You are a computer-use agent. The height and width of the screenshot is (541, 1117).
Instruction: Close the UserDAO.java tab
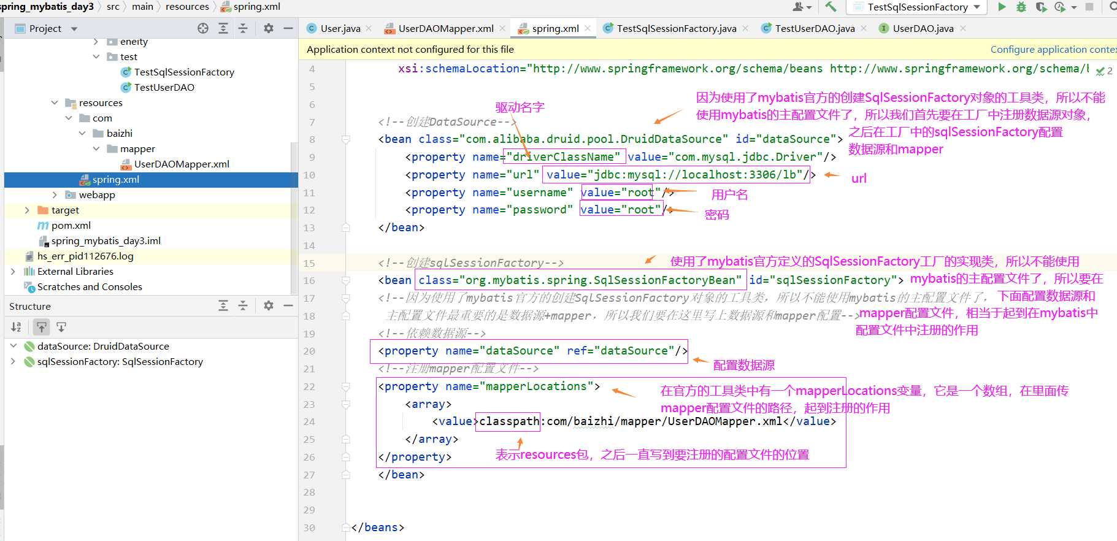click(x=963, y=28)
